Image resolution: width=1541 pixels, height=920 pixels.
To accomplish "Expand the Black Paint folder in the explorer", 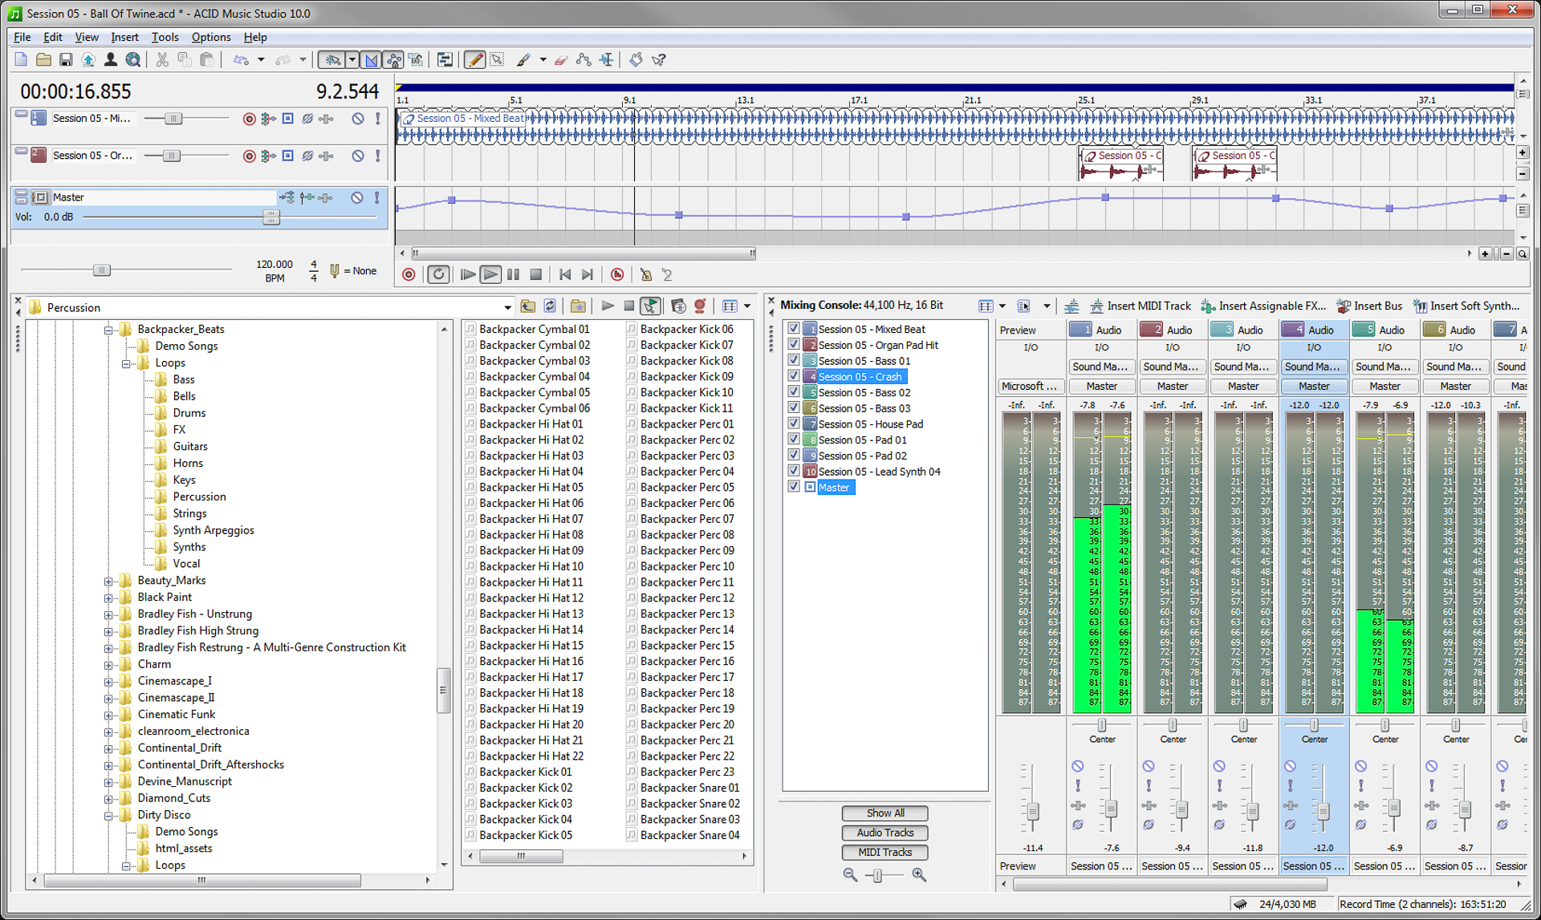I will click(x=109, y=597).
